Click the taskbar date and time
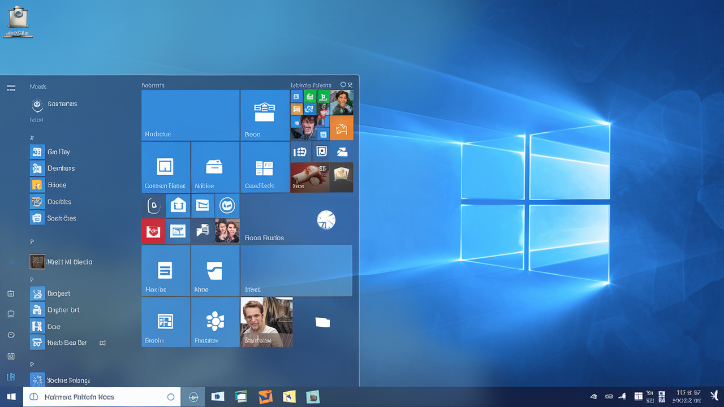 [x=688, y=397]
